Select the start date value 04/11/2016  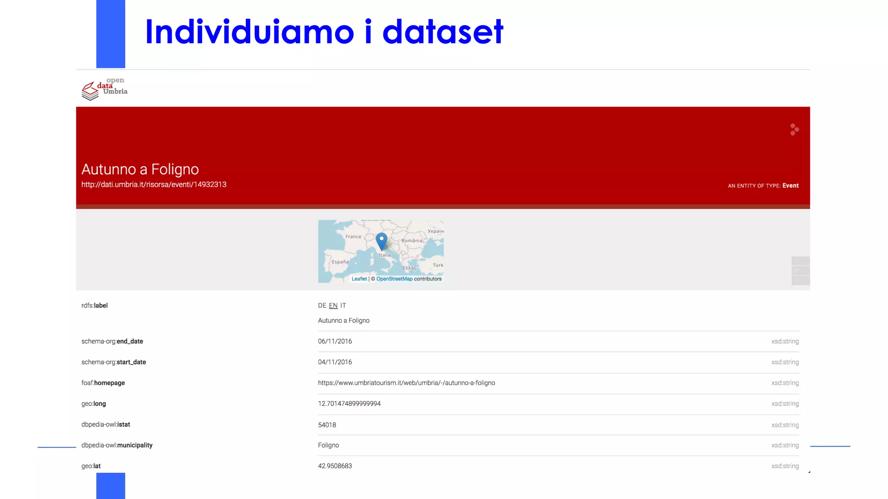coord(335,362)
